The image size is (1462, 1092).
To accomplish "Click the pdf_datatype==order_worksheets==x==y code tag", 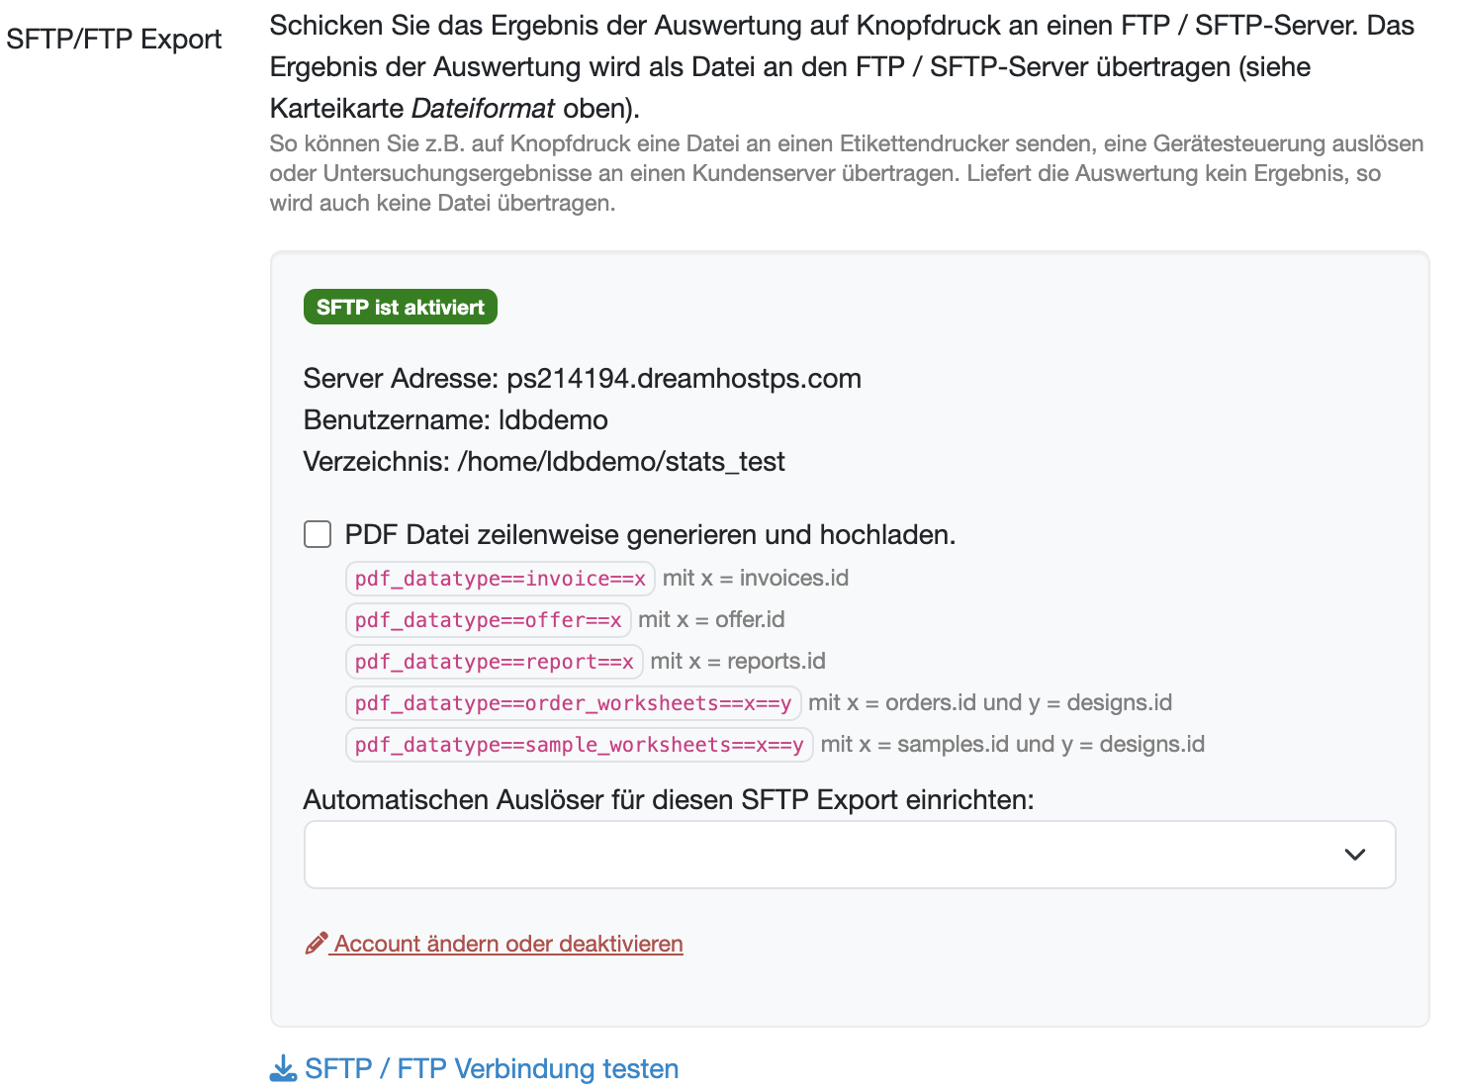I will pos(573,703).
